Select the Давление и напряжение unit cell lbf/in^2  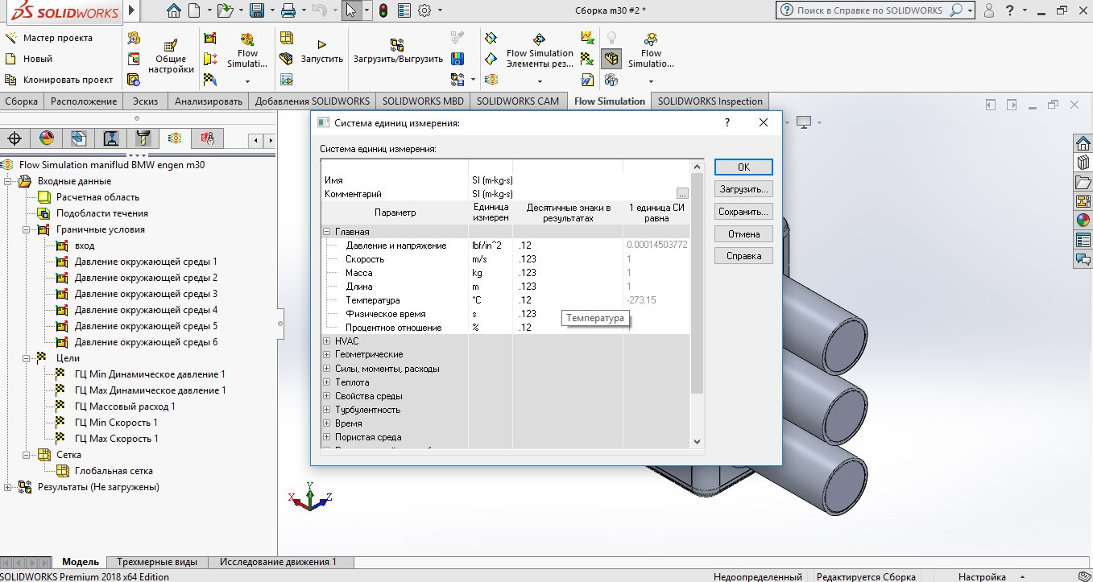(491, 246)
